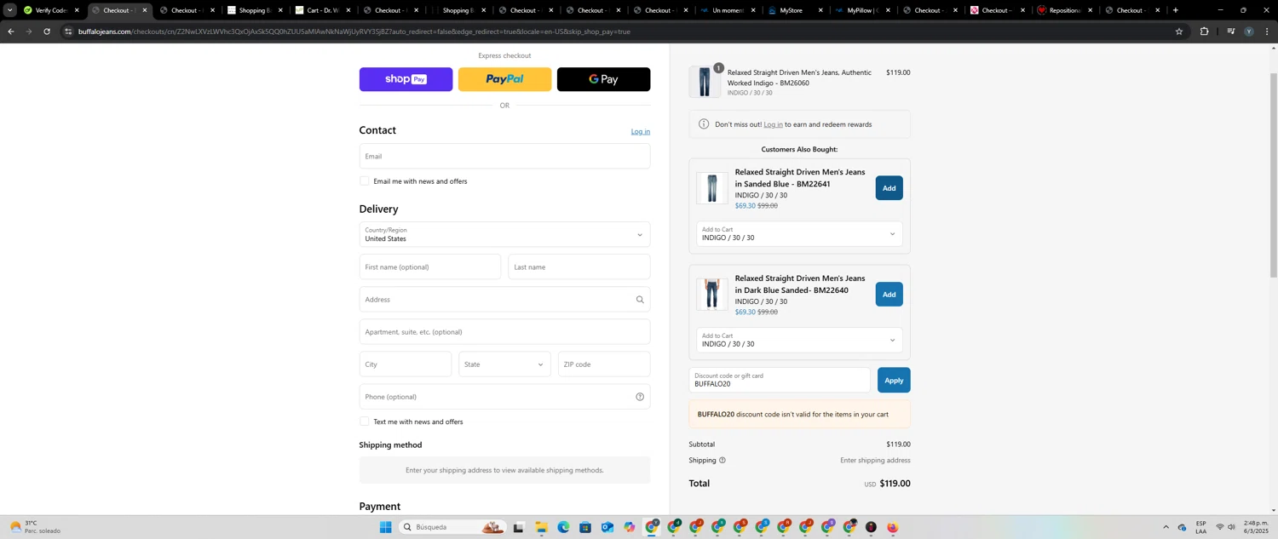
Task: Open the browser profile avatar
Action: [x=1249, y=32]
